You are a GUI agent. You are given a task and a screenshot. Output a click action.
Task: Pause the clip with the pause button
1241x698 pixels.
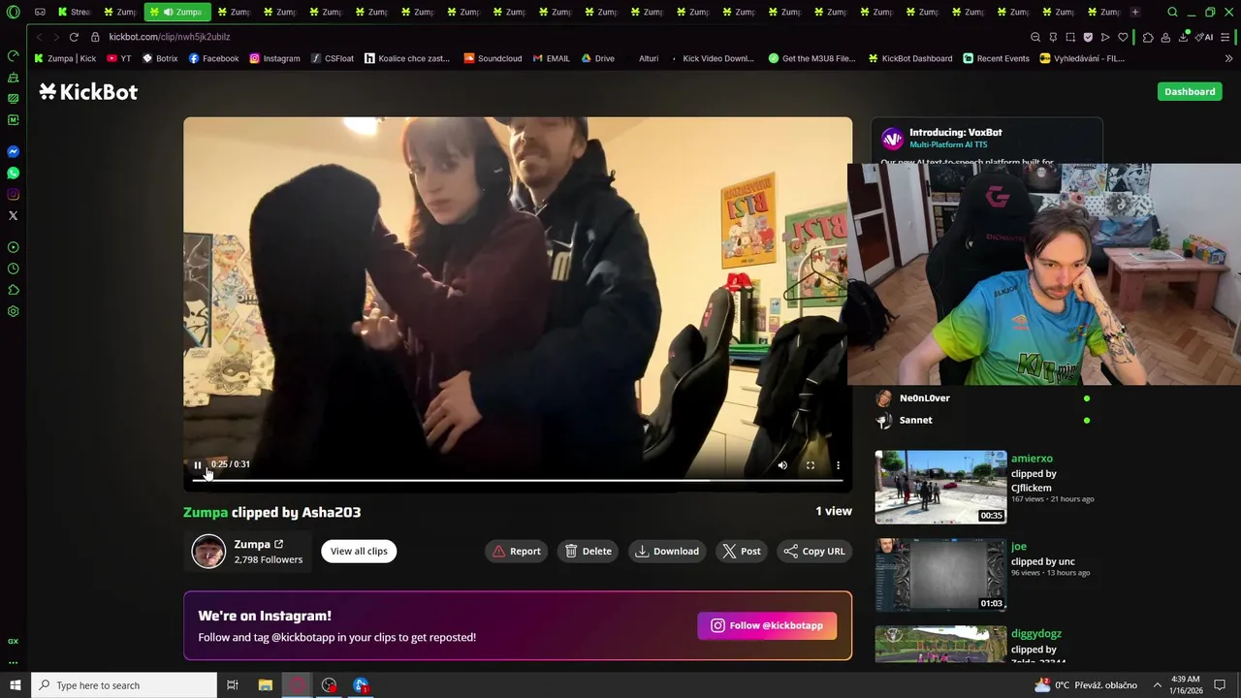pos(198,465)
